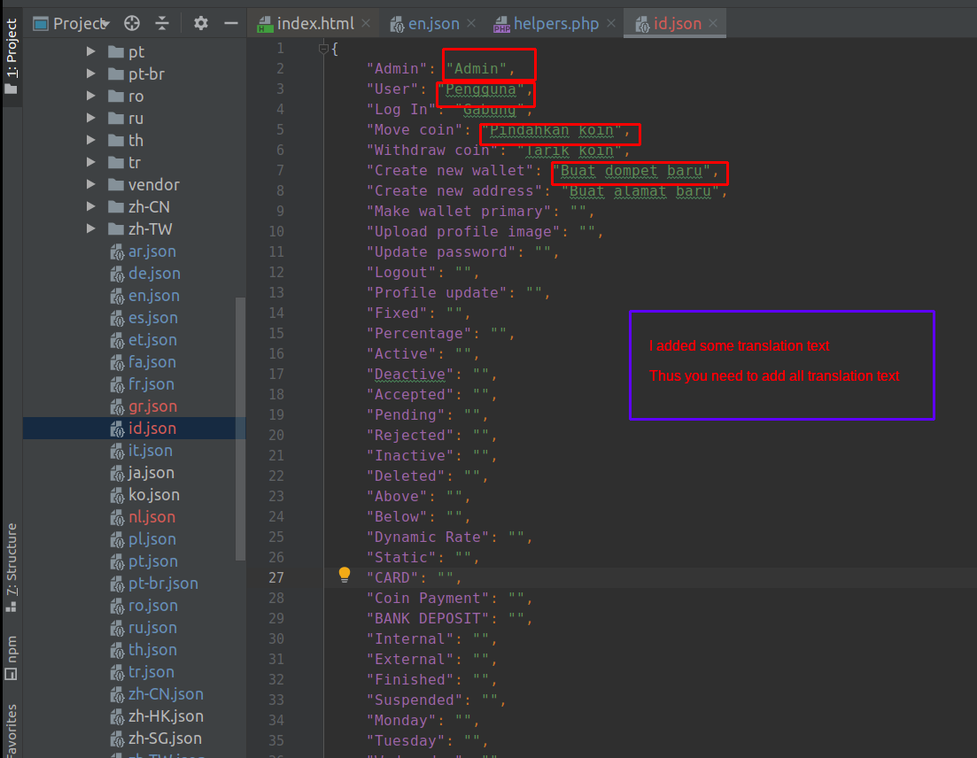Viewport: 977px width, 758px height.
Task: Open the Structure tool window
Action: 12,567
